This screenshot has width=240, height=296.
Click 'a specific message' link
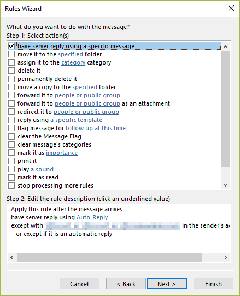click(109, 46)
